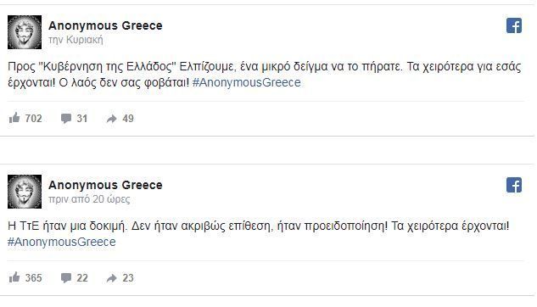Follow #AnonymousGreece hashtag in second post
The width and height of the screenshot is (537, 307).
pos(62,242)
